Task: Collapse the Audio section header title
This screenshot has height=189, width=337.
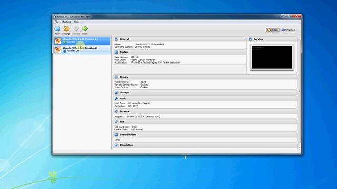Action: click(123, 98)
